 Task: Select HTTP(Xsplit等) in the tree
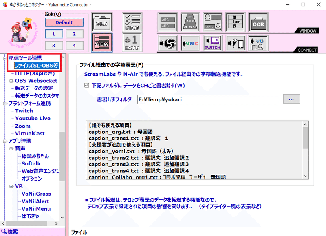pos(35,73)
